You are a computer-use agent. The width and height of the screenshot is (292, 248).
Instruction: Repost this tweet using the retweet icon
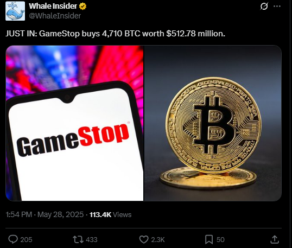point(78,239)
